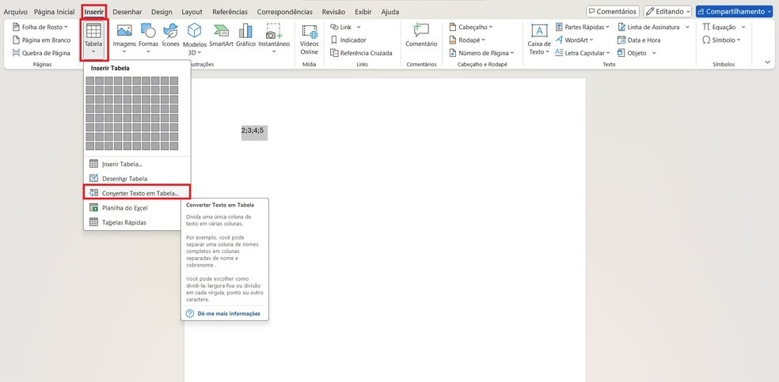Switch to the Página Inicial tab
This screenshot has width=779, height=382.
point(54,12)
